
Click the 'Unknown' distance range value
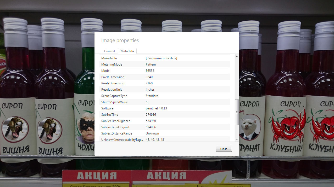click(152, 133)
